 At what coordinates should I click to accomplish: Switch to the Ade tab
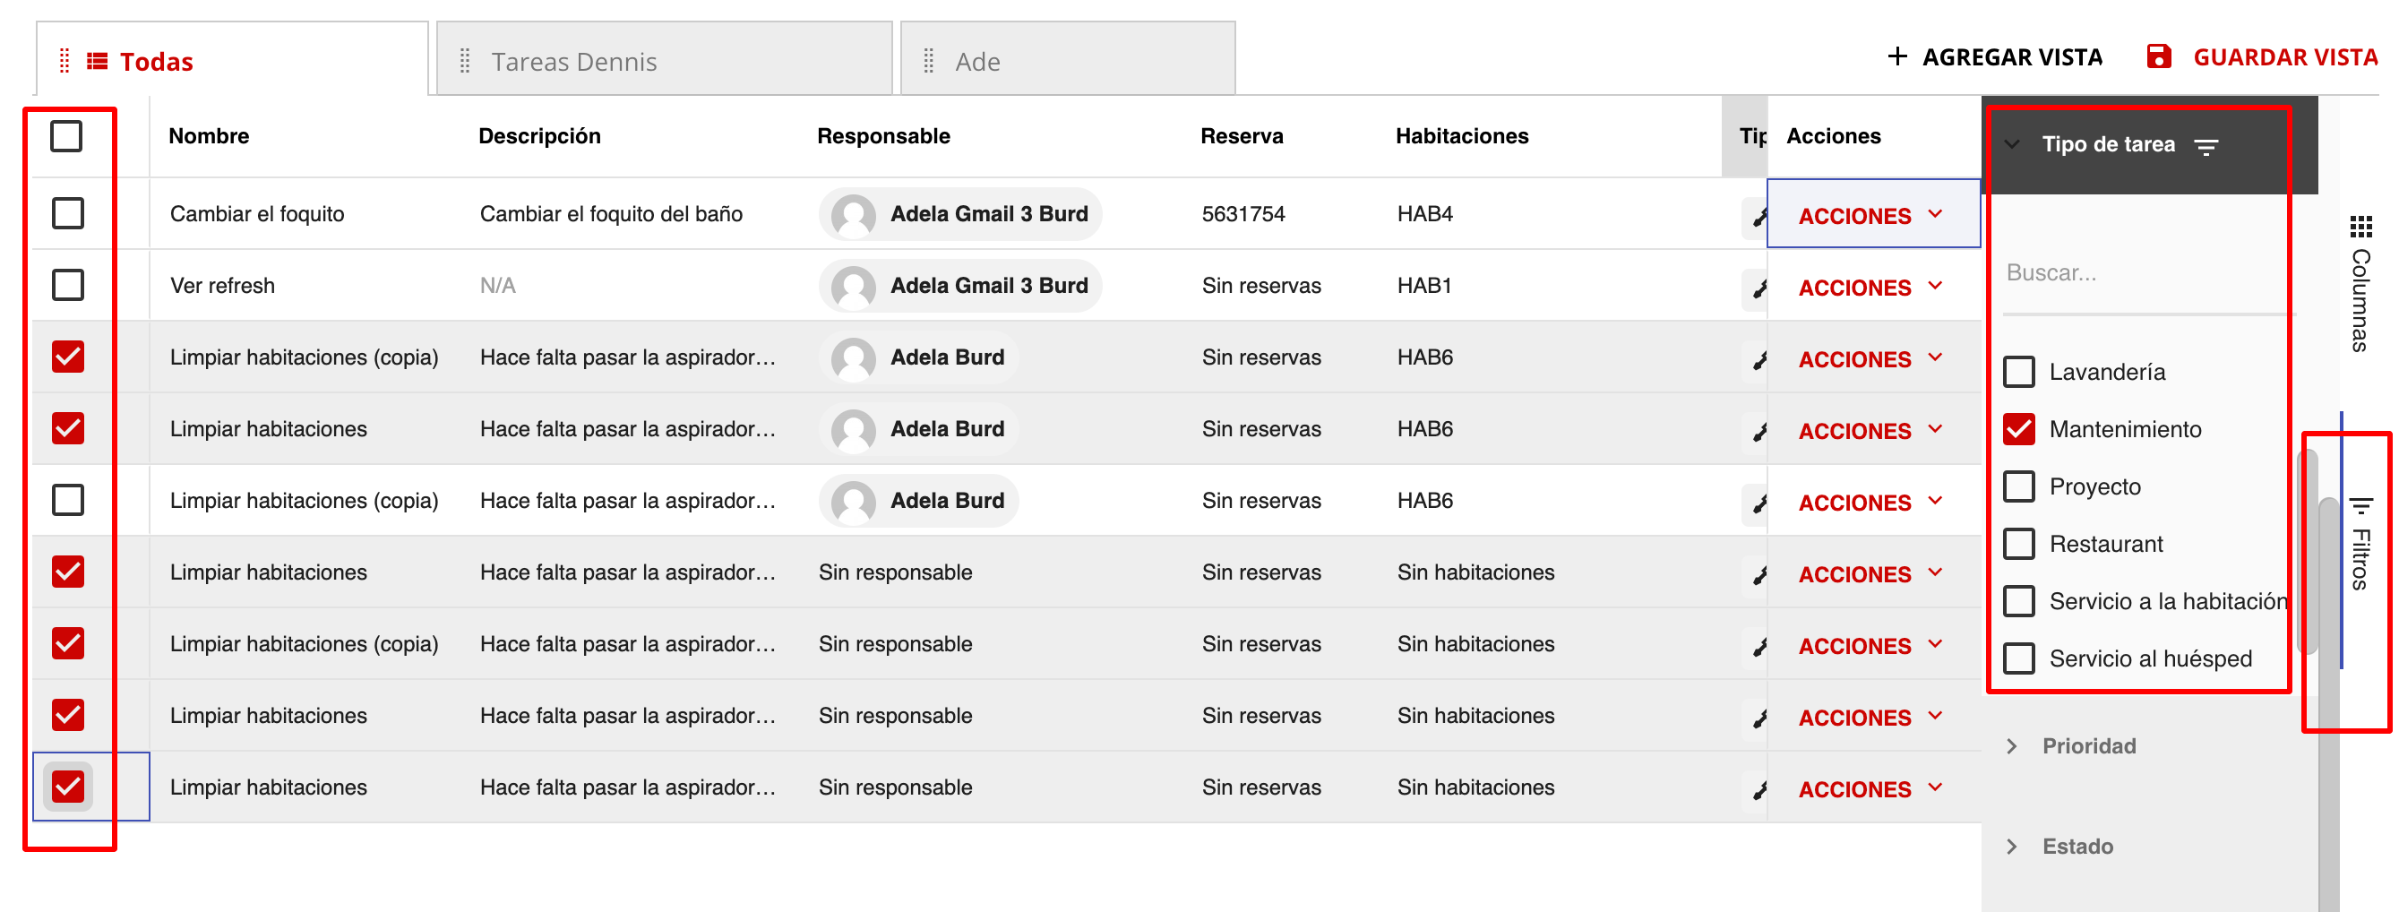click(977, 62)
